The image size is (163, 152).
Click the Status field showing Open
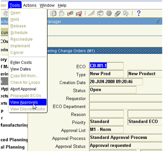tap(113, 90)
